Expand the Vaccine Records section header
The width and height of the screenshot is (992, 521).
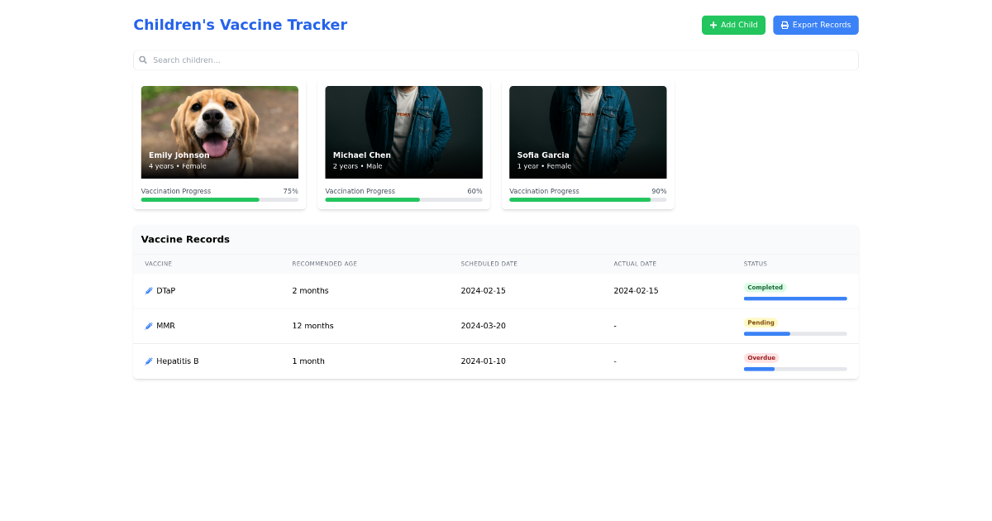(x=185, y=239)
